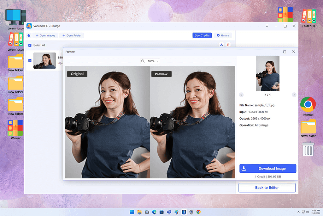323x216 pixels.
Task: Click the Operation AI Enlarge text
Action: point(254,125)
